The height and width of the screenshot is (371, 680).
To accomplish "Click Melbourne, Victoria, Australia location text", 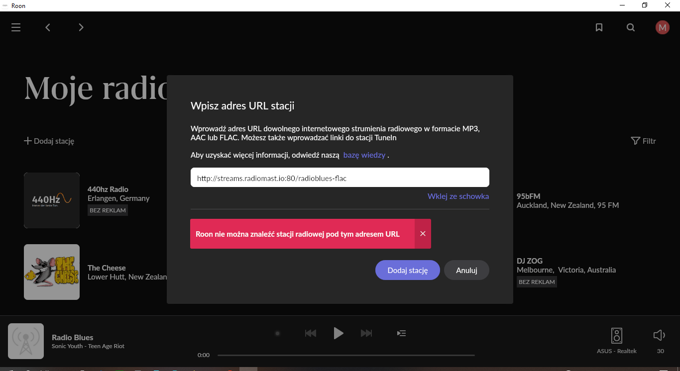I will 567,270.
